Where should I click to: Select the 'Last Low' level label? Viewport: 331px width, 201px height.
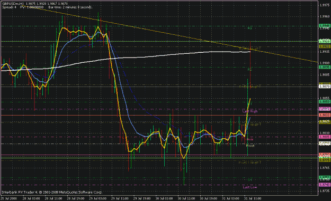coord(250,187)
